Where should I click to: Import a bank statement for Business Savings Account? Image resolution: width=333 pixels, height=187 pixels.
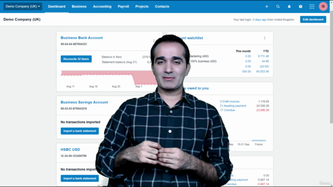click(x=80, y=131)
